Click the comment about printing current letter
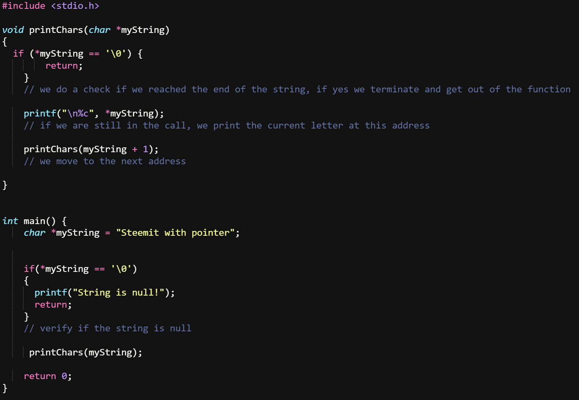579x400 pixels. pos(226,126)
